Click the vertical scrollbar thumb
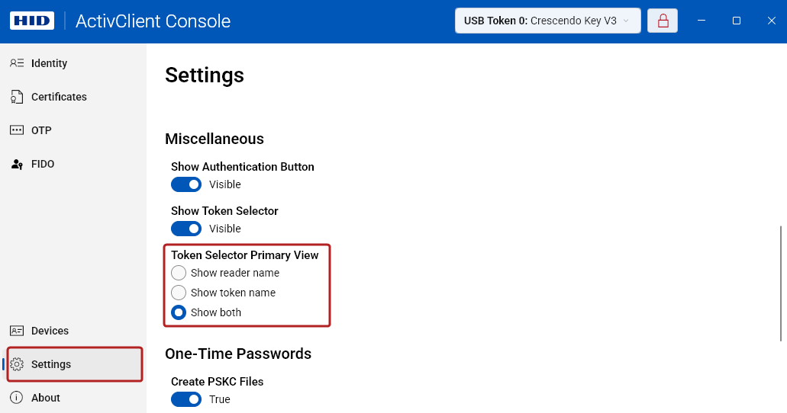 point(780,282)
